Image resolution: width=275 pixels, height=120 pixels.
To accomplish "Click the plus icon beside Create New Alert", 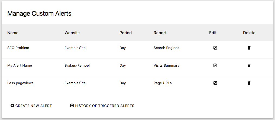I will [12, 106].
